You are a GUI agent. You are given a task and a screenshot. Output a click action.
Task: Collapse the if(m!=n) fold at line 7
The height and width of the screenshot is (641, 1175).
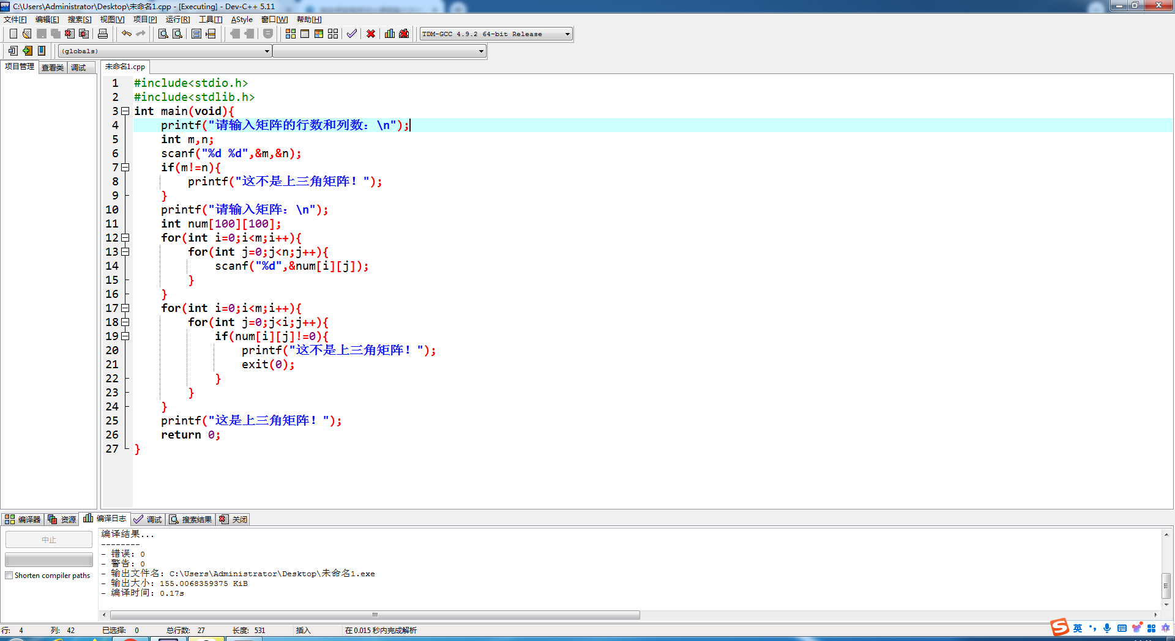(x=125, y=168)
